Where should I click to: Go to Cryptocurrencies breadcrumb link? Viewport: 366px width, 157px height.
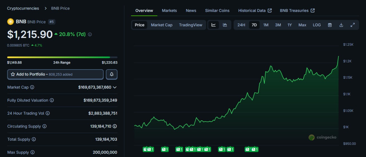[x=23, y=8]
